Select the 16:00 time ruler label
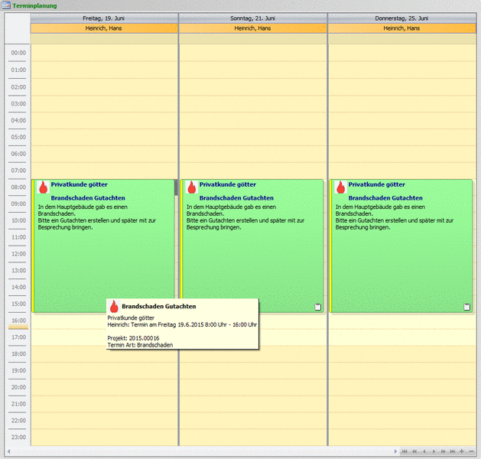The height and width of the screenshot is (459, 481). click(x=18, y=321)
